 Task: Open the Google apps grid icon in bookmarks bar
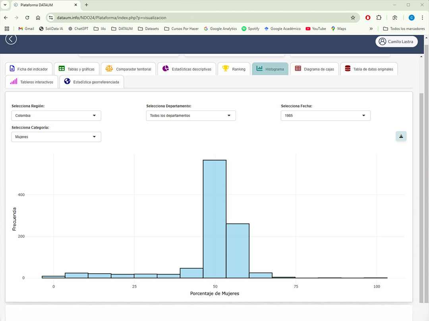(x=7, y=29)
